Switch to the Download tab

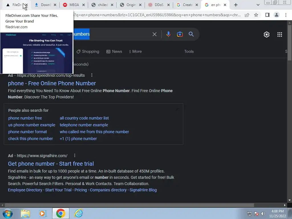(x=46, y=5)
